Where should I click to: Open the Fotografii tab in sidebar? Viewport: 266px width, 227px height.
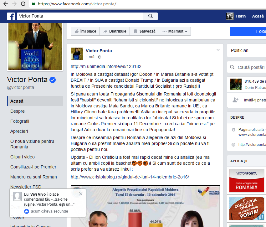[20, 121]
